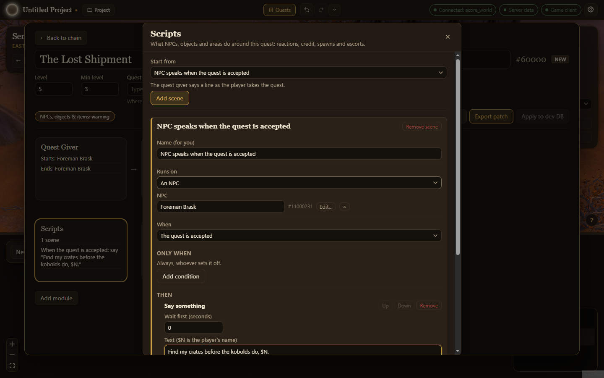Click the Name (for you) input field

click(x=299, y=154)
